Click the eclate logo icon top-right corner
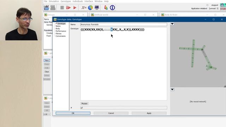Viewport: 226px width, 127px height. [223, 7]
